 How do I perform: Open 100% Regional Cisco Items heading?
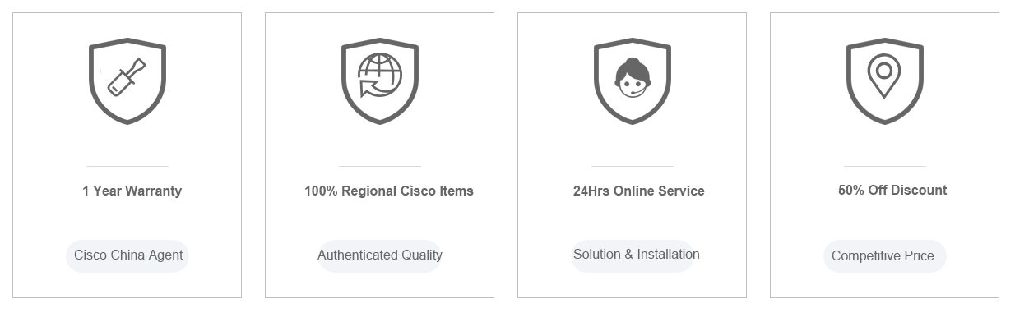click(x=389, y=191)
